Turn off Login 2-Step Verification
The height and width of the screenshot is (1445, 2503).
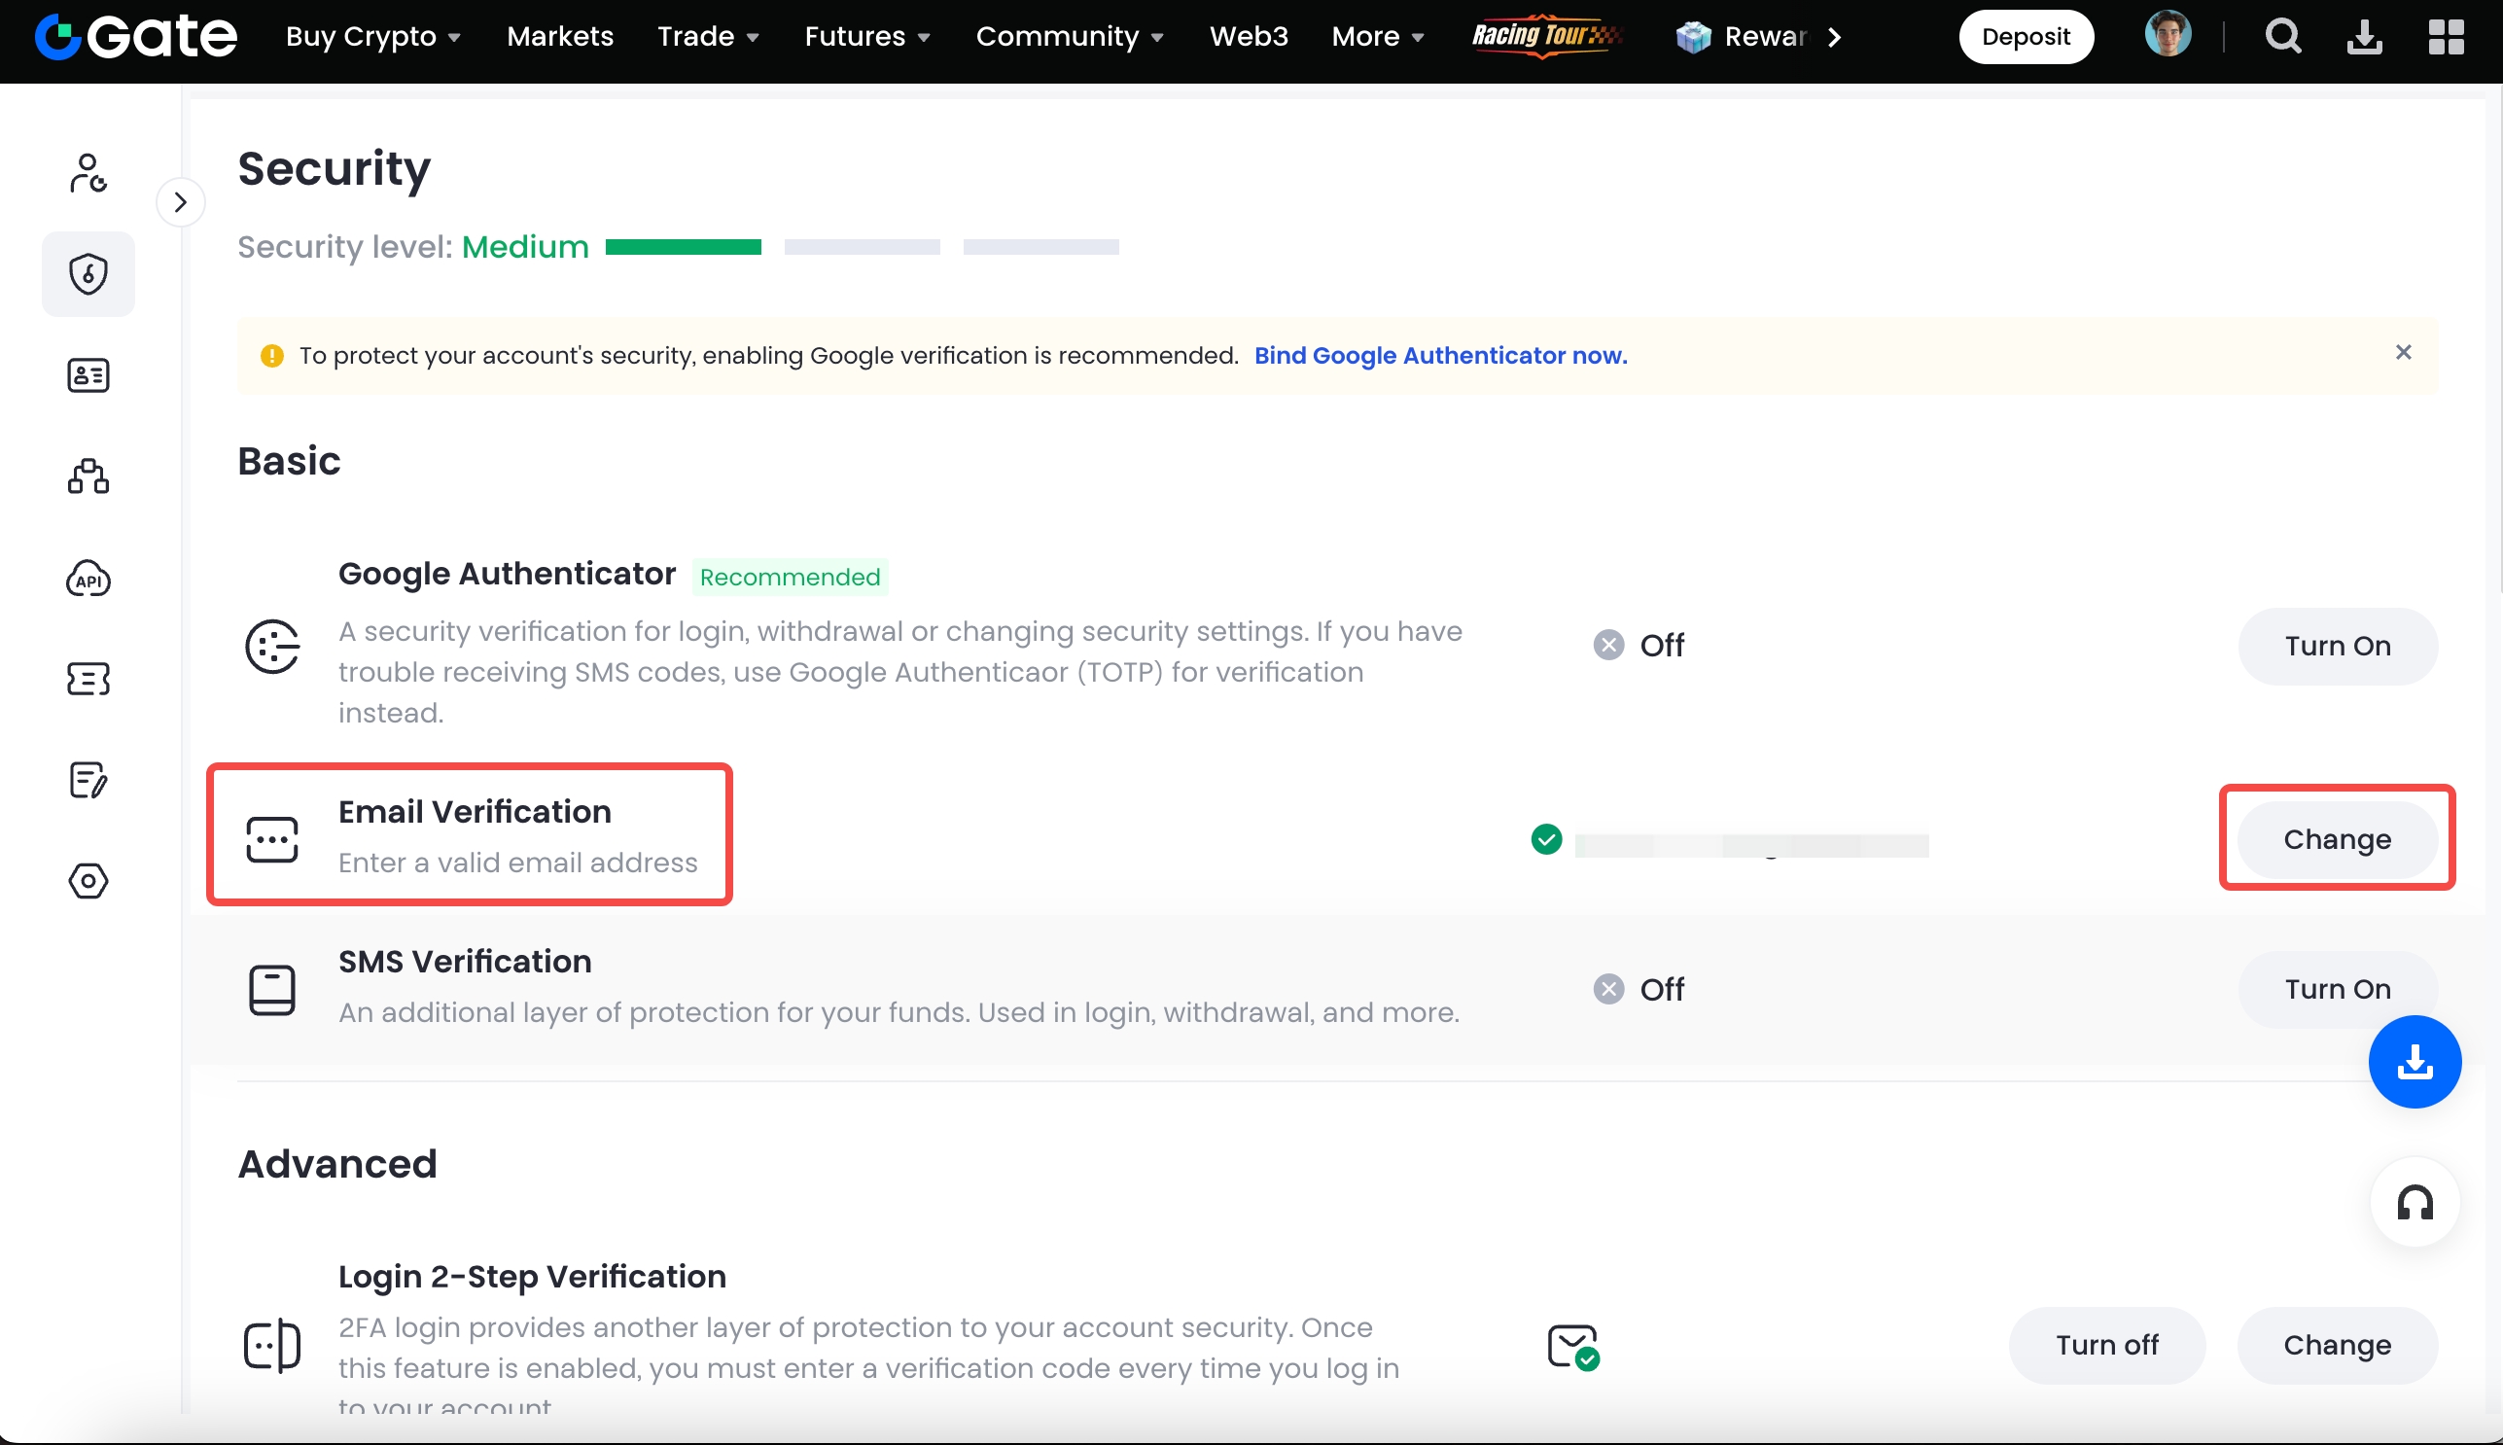[2106, 1345]
